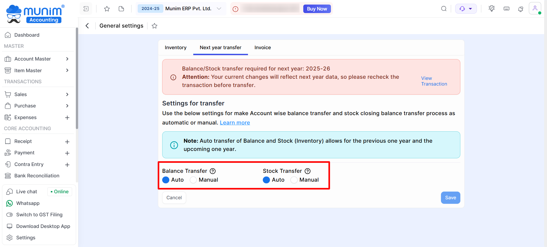Favorite General settings with the star icon
The height and width of the screenshot is (247, 547).
(x=154, y=26)
